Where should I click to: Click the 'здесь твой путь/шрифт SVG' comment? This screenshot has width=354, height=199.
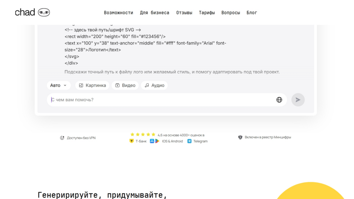(x=103, y=30)
